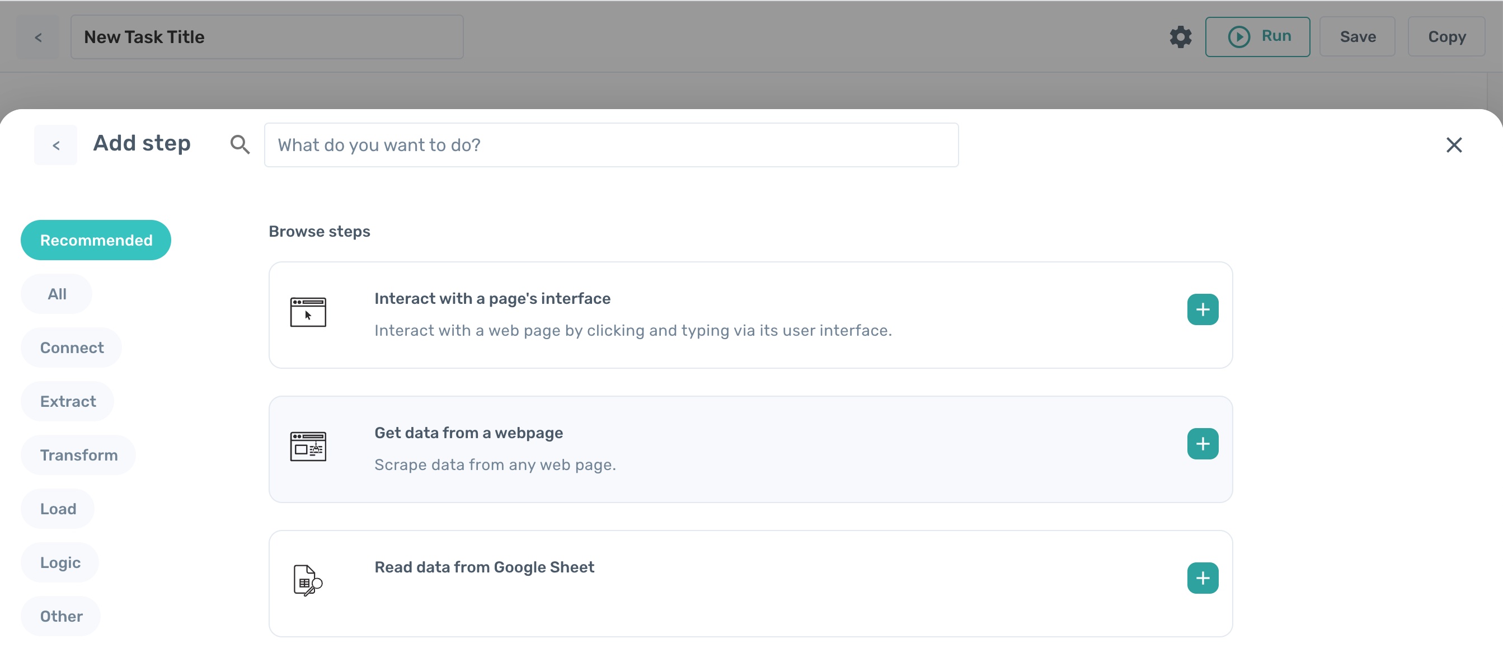Image resolution: width=1503 pixels, height=648 pixels.
Task: Click the settings gear icon
Action: pos(1180,37)
